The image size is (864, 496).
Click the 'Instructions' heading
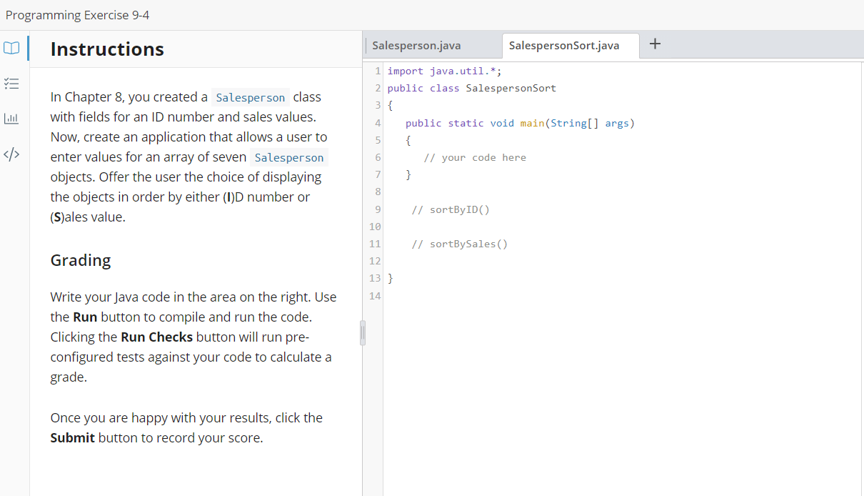click(107, 49)
